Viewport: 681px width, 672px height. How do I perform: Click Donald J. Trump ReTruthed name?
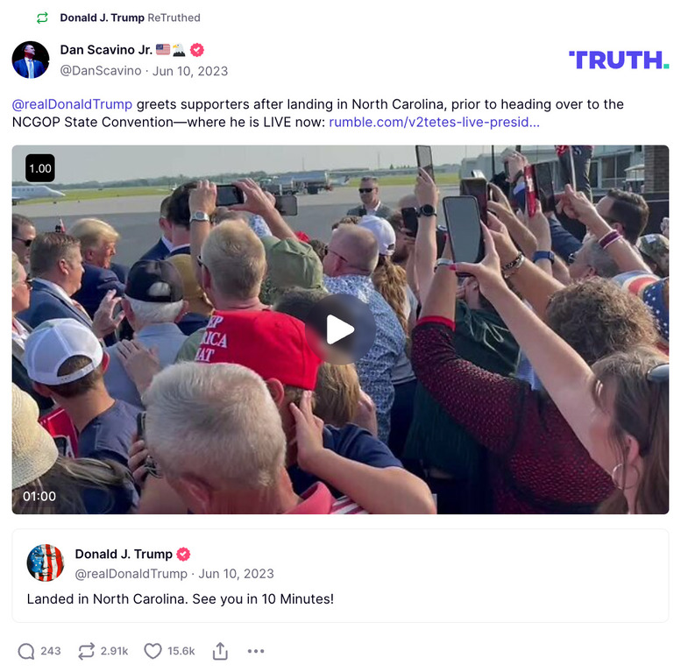click(102, 18)
